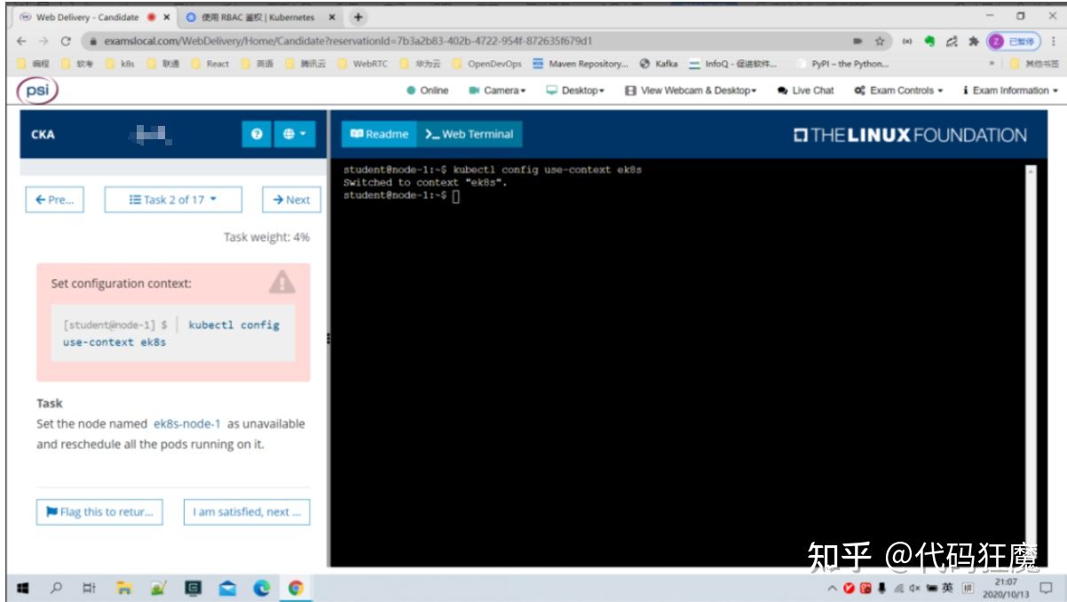The height and width of the screenshot is (602, 1067).
Task: Click the PSI logo
Action: [36, 90]
